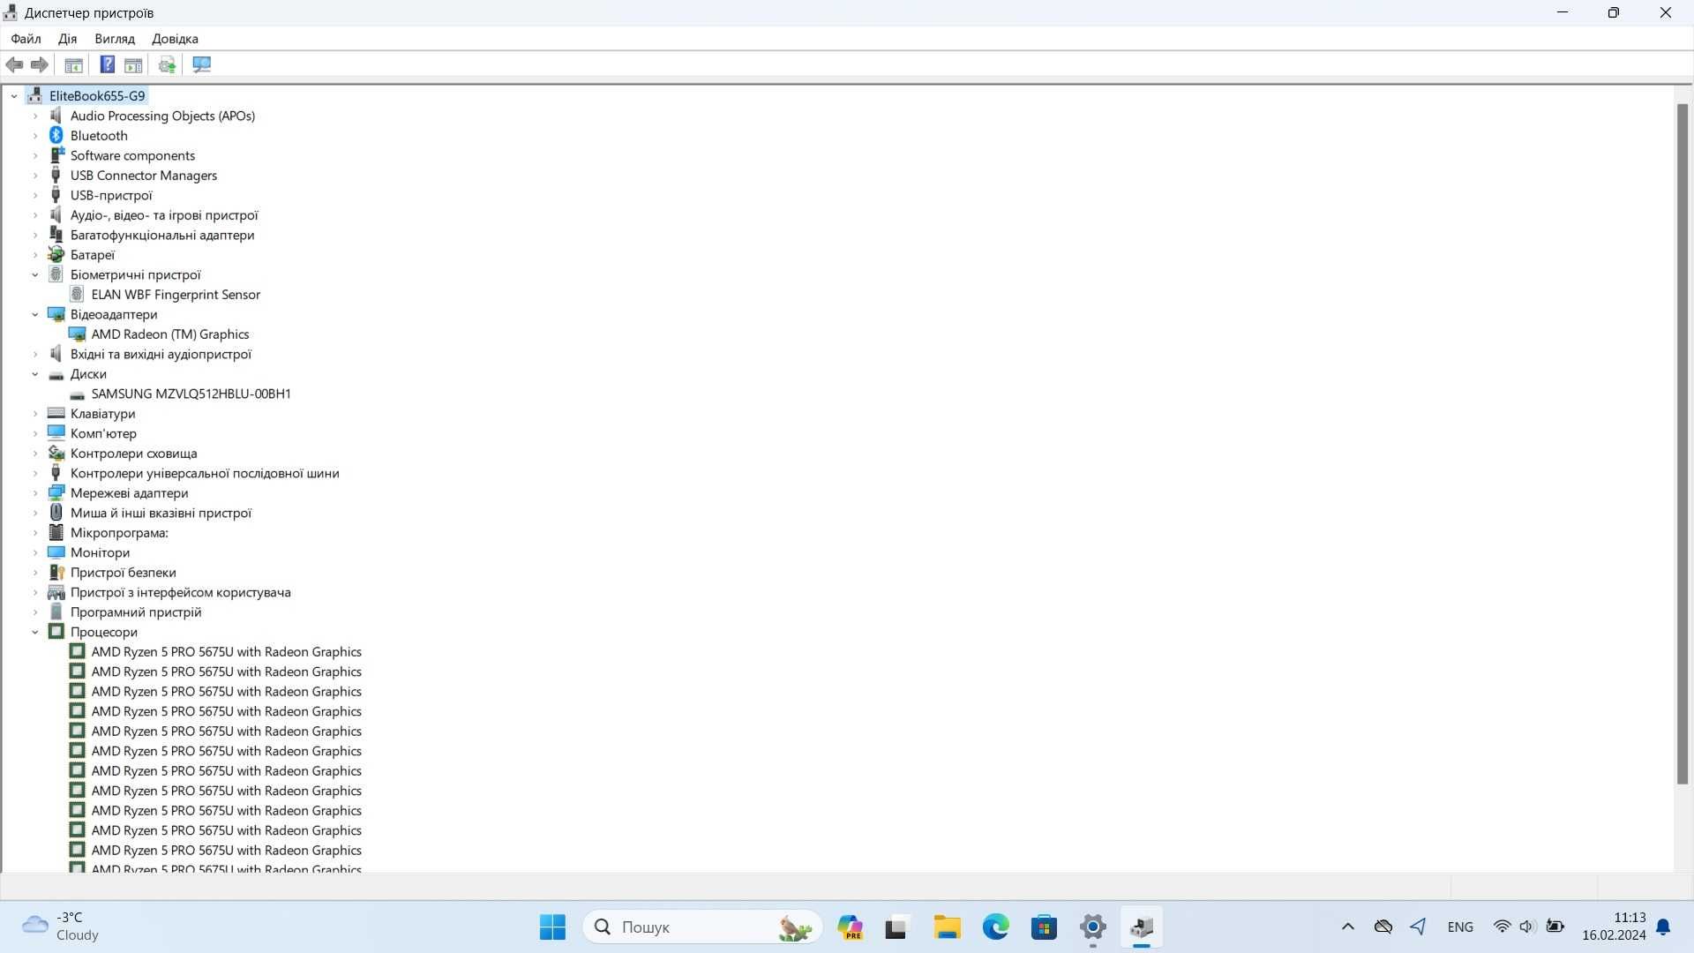Collapse the Біометричні пристрої category
The image size is (1694, 953).
[35, 274]
